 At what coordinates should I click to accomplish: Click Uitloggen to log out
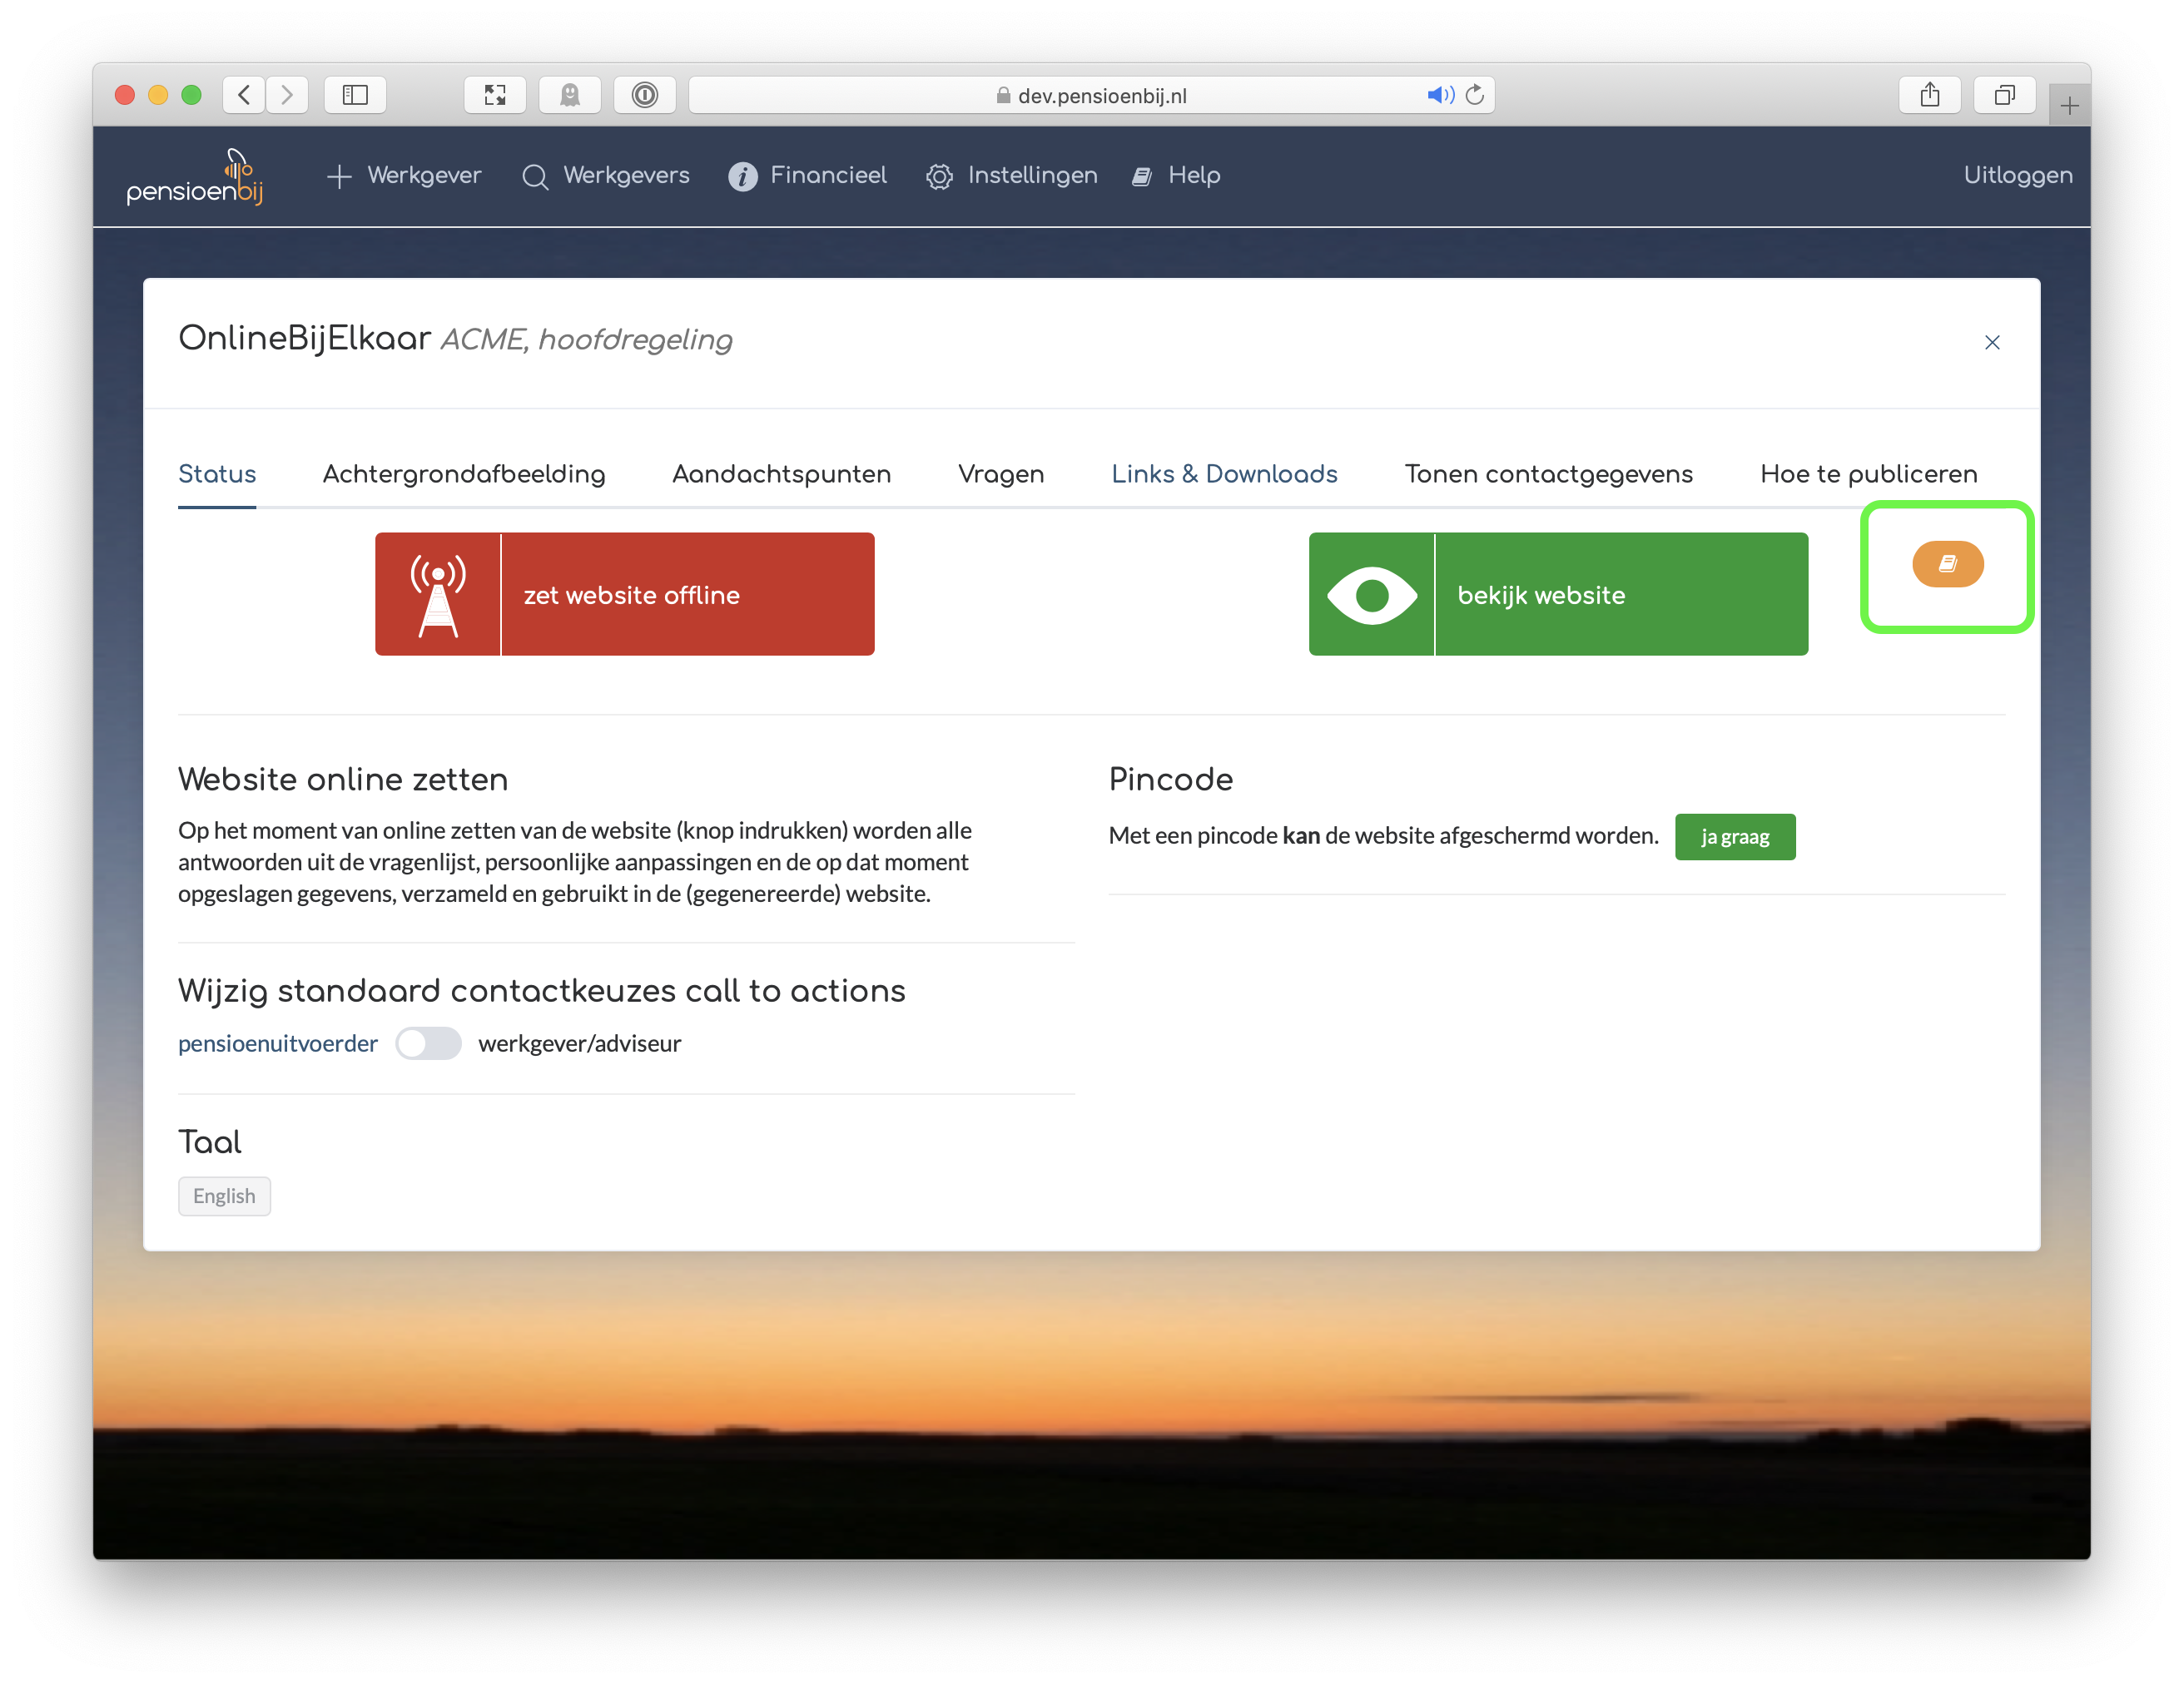coord(2017,176)
